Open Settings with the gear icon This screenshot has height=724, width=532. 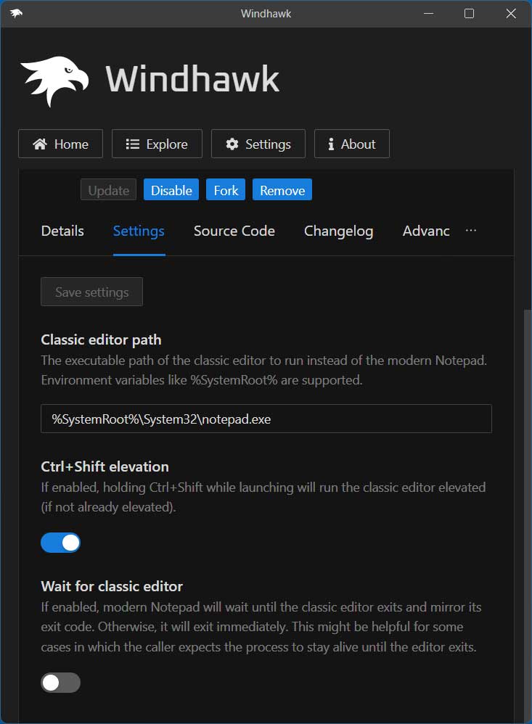[x=258, y=144]
